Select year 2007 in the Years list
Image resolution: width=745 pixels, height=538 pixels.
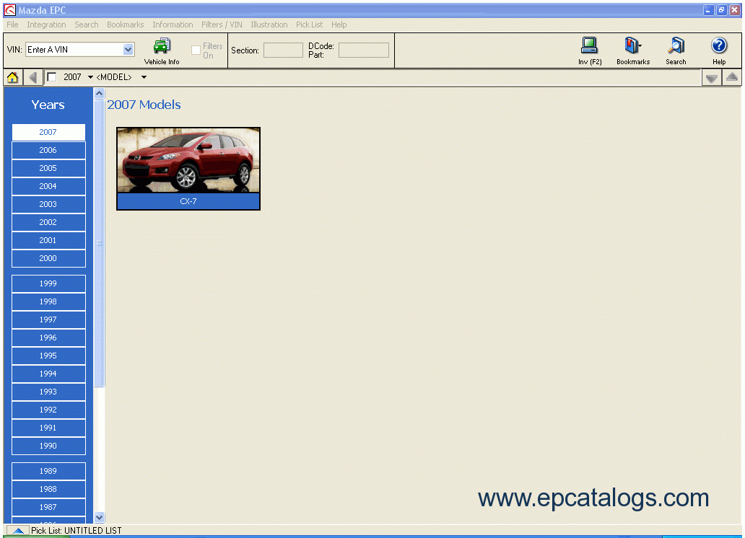pyautogui.click(x=48, y=132)
